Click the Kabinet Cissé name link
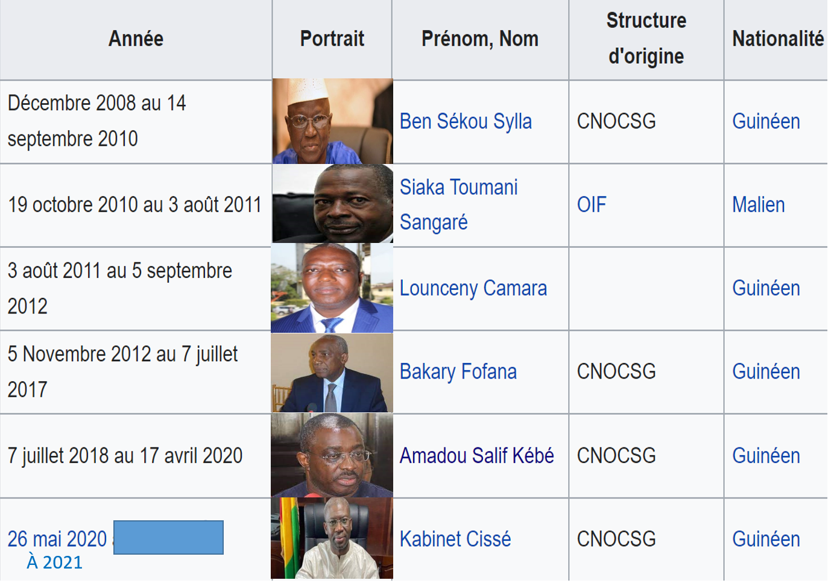The height and width of the screenshot is (583, 831). (x=455, y=539)
